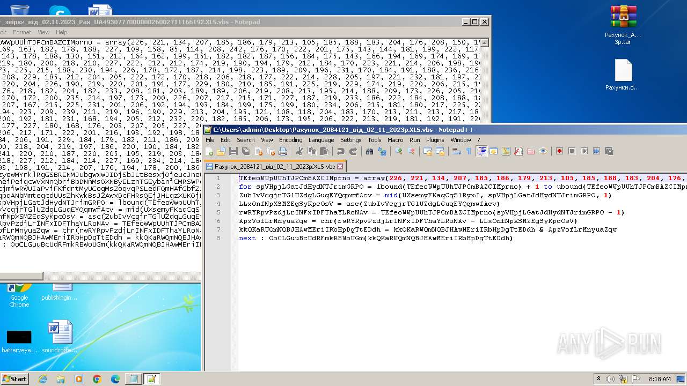Launch Microsoft Edge from taskbar
687x386 pixels.
[115, 379]
